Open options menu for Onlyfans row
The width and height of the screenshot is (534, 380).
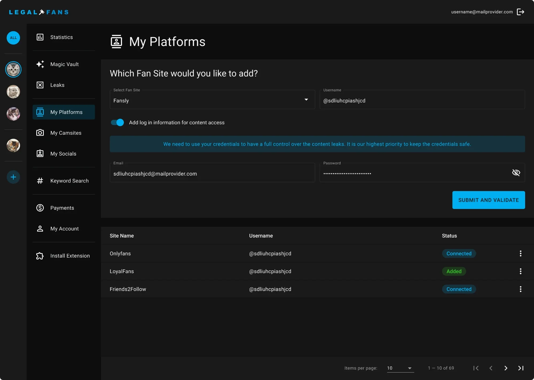tap(520, 253)
